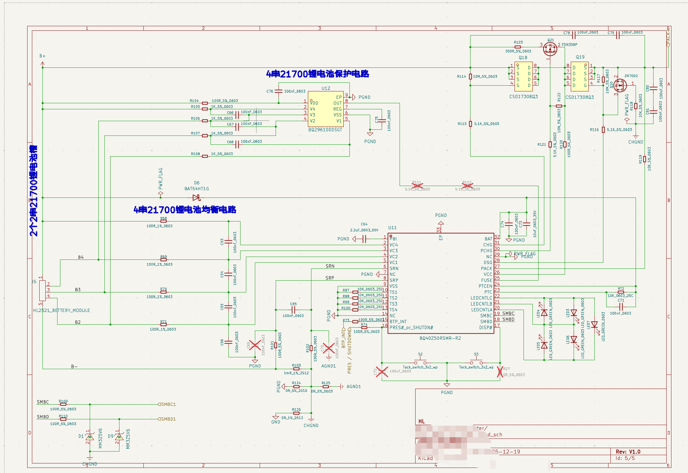Select the D6 BAT54HT1G diode symbol
Screen dimensions: 688x473
coord(196,198)
